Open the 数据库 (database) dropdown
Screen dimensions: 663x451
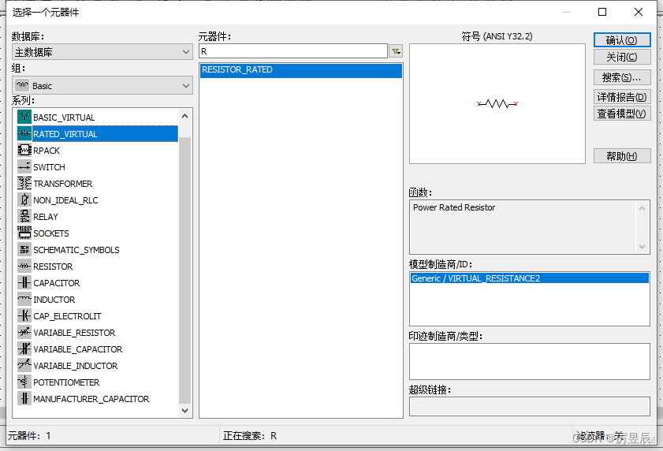[102, 52]
